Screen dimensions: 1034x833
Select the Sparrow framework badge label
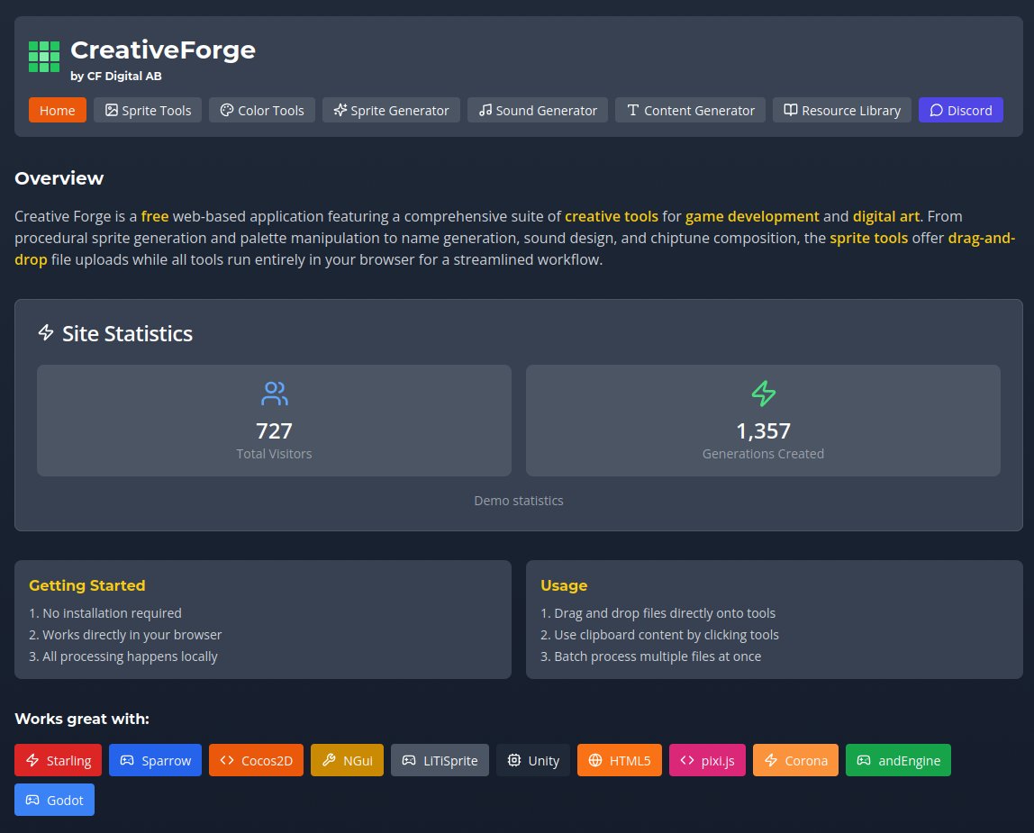pos(166,760)
